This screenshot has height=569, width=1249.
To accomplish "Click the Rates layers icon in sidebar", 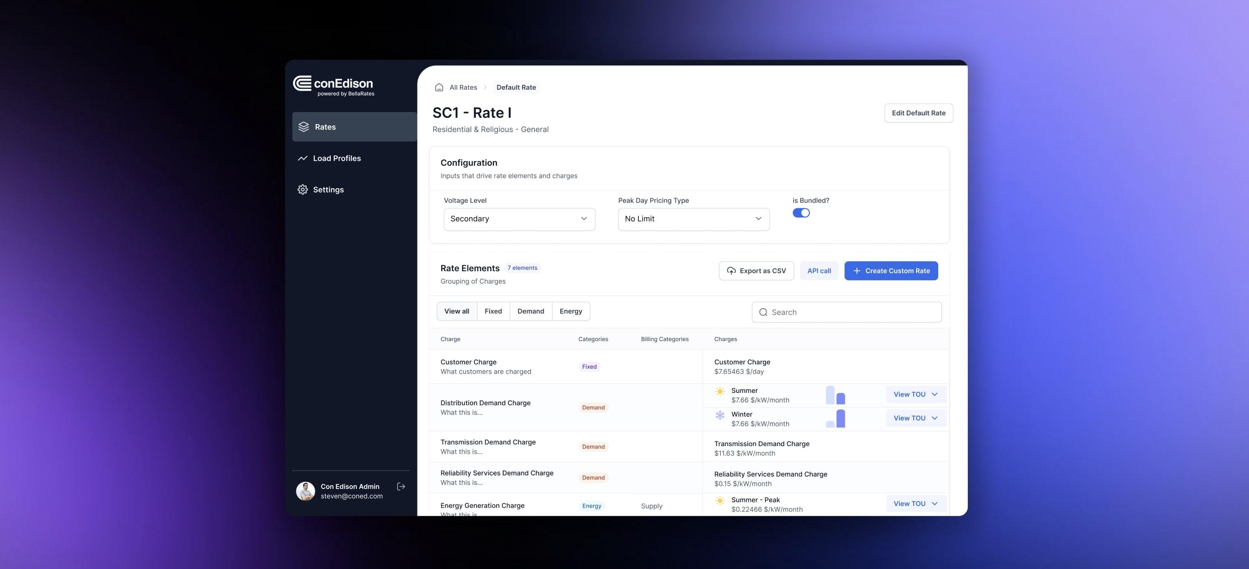I will pos(304,127).
